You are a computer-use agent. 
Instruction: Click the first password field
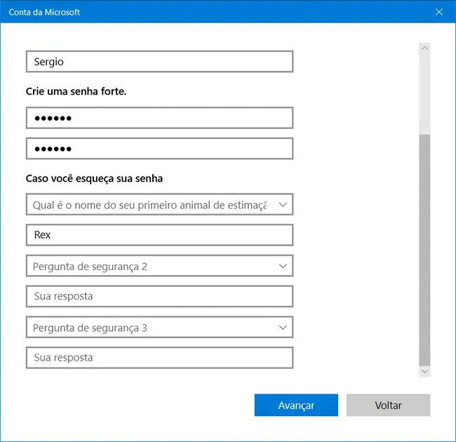[159, 118]
